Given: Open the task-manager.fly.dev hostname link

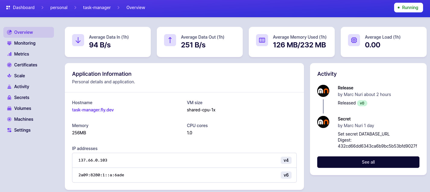Looking at the screenshot, I should [x=93, y=110].
